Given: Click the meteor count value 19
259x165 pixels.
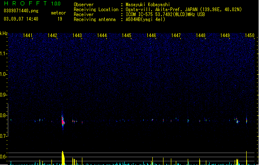Looking at the screenshot, I should coord(60,19).
